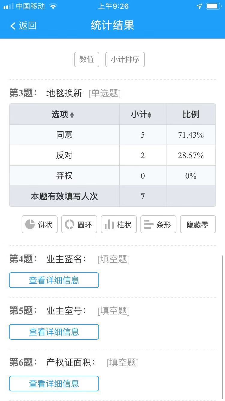Tap the Wi-Fi status icon
Image resolution: width=225 pixels, height=401 pixels.
(53, 6)
